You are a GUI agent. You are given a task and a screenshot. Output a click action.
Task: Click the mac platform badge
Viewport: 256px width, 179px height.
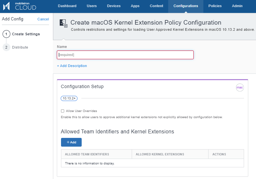[240, 87]
